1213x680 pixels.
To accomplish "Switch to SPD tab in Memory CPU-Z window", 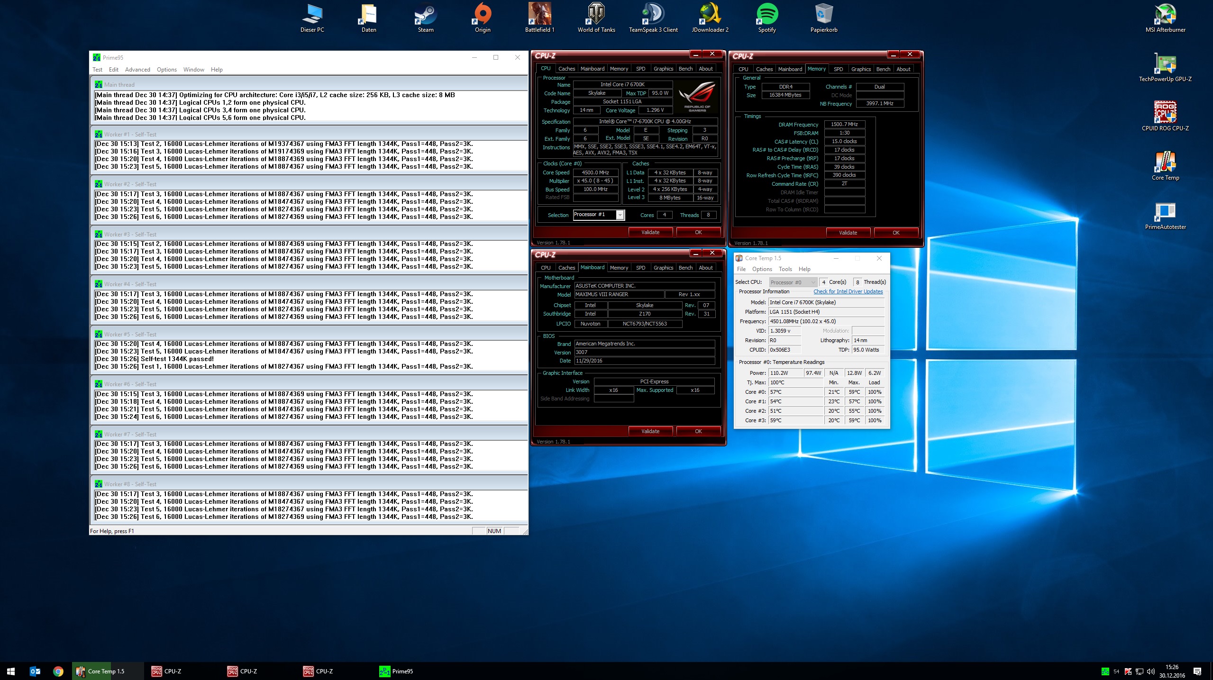I will (838, 69).
